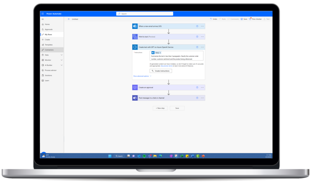
Task: Open Microsoft Edge from the taskbar
Action: (x=160, y=156)
